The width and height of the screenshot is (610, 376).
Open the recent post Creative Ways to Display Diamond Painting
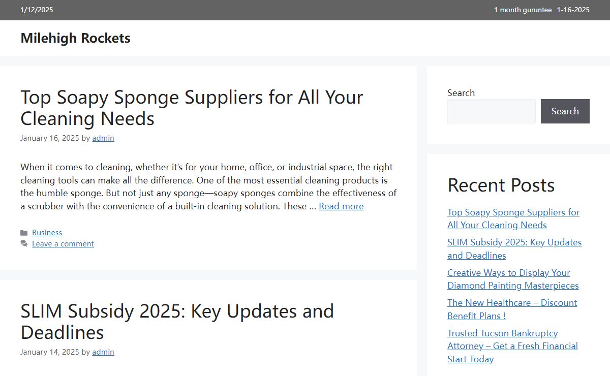tap(513, 279)
